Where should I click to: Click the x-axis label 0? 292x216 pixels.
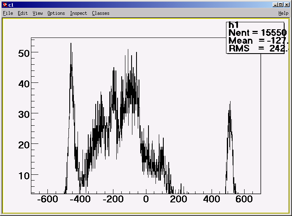[146, 199]
